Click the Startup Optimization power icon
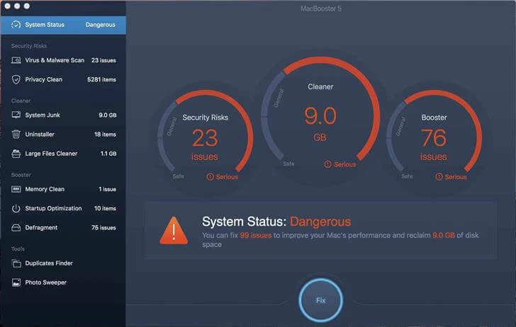Screen dimensions: 516x327 [16, 208]
